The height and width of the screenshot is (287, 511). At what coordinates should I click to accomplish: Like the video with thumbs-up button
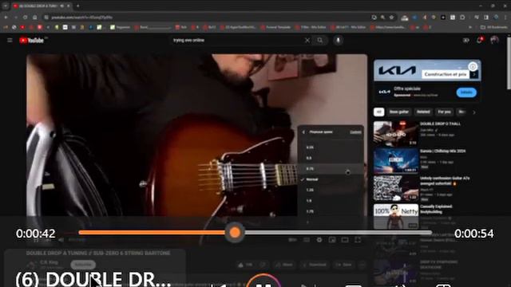click(x=245, y=265)
